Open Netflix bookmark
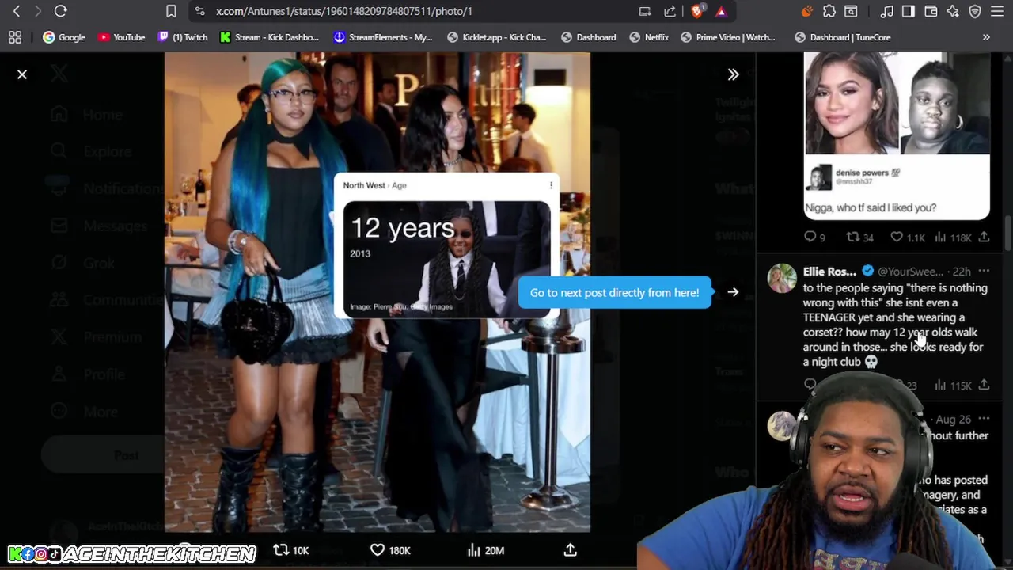Image resolution: width=1013 pixels, height=570 pixels. pos(649,37)
